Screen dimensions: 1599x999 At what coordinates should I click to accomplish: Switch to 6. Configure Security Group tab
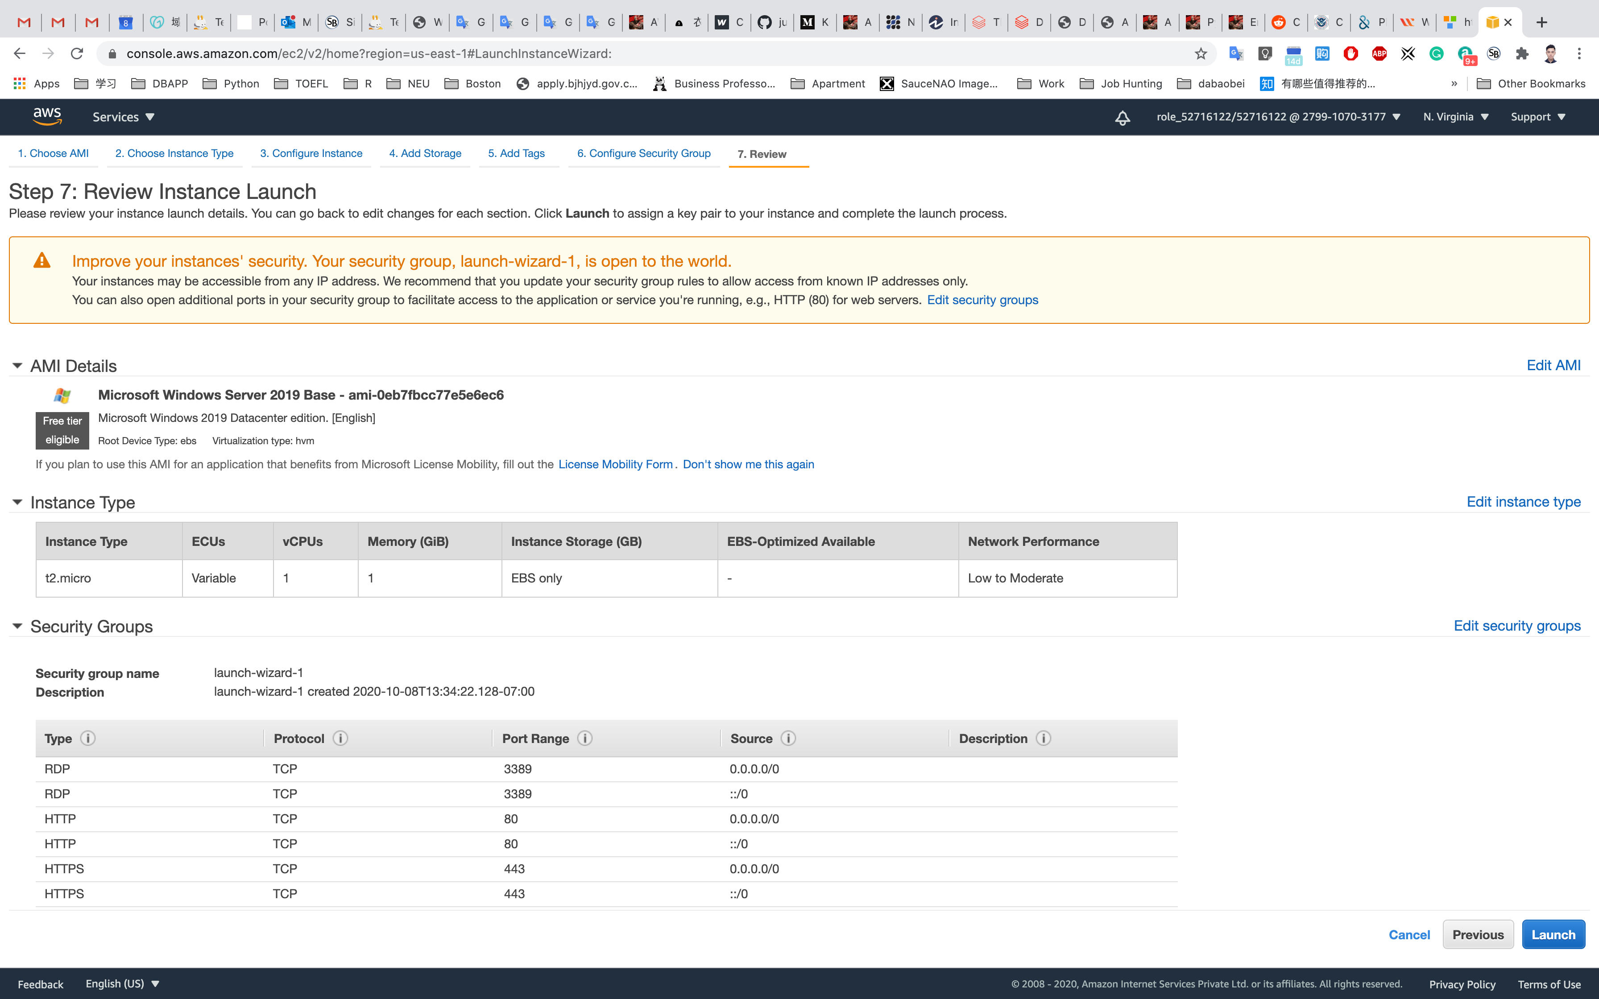[x=643, y=153]
